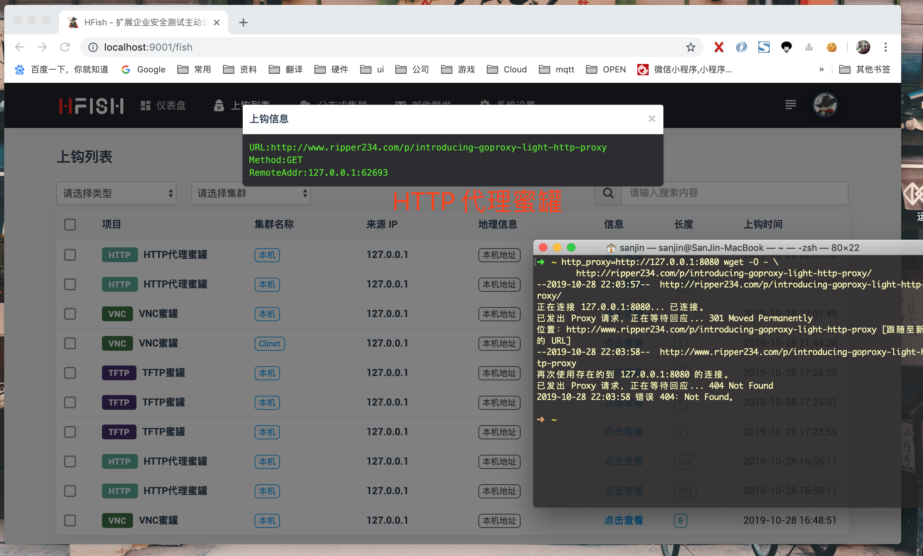Click the search magnifier icon
Viewport: 923px width, 556px height.
click(x=607, y=193)
